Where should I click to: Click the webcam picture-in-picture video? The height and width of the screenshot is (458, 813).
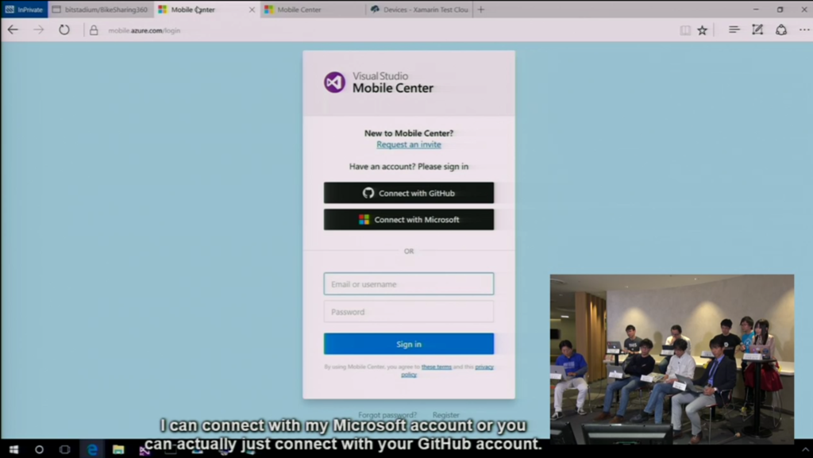[x=672, y=359]
